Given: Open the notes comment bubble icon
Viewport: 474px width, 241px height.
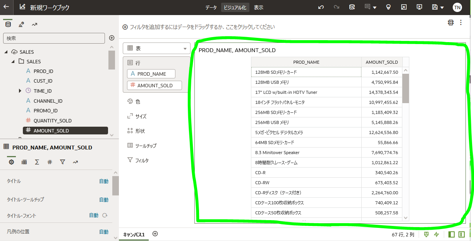Looking at the screenshot, I should (368, 7).
